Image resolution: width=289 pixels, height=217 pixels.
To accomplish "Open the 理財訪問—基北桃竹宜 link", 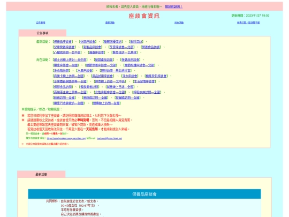I will [x=116, y=71].
